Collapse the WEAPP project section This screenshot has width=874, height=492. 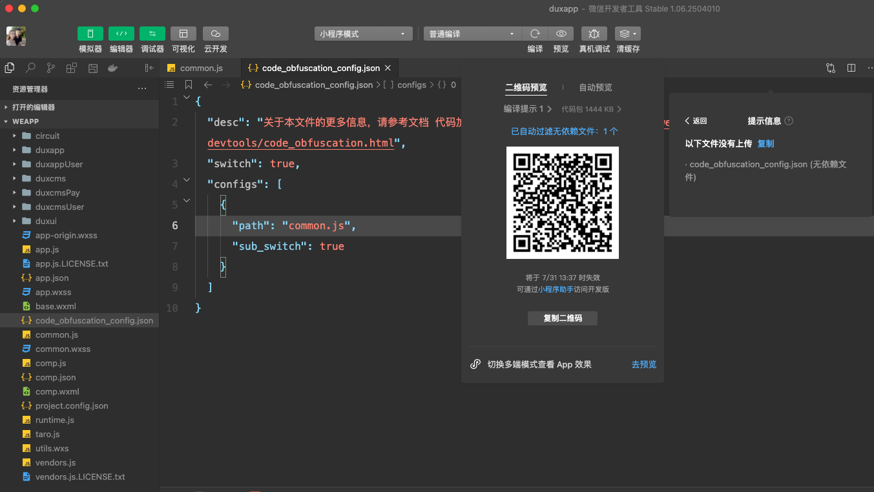[x=79, y=121]
